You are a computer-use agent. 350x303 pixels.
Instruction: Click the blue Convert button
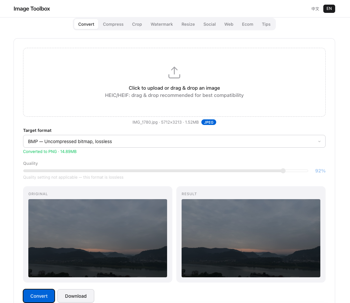coord(39,296)
